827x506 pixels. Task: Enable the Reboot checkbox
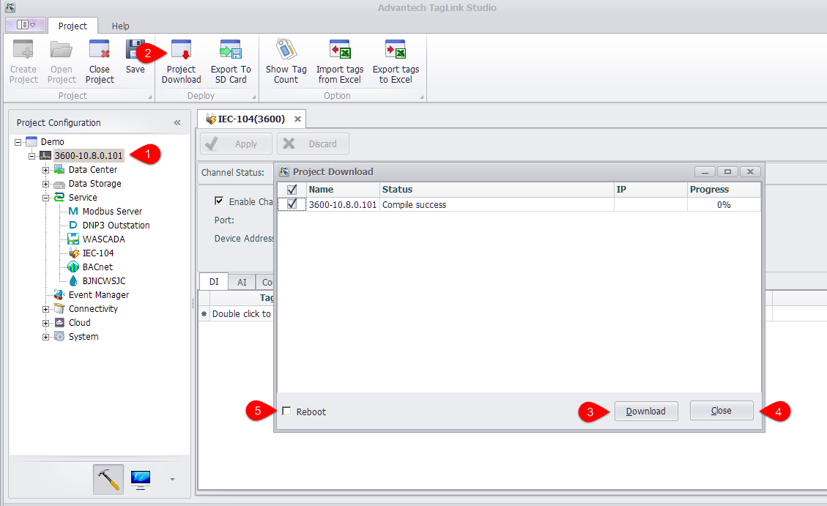(x=286, y=412)
